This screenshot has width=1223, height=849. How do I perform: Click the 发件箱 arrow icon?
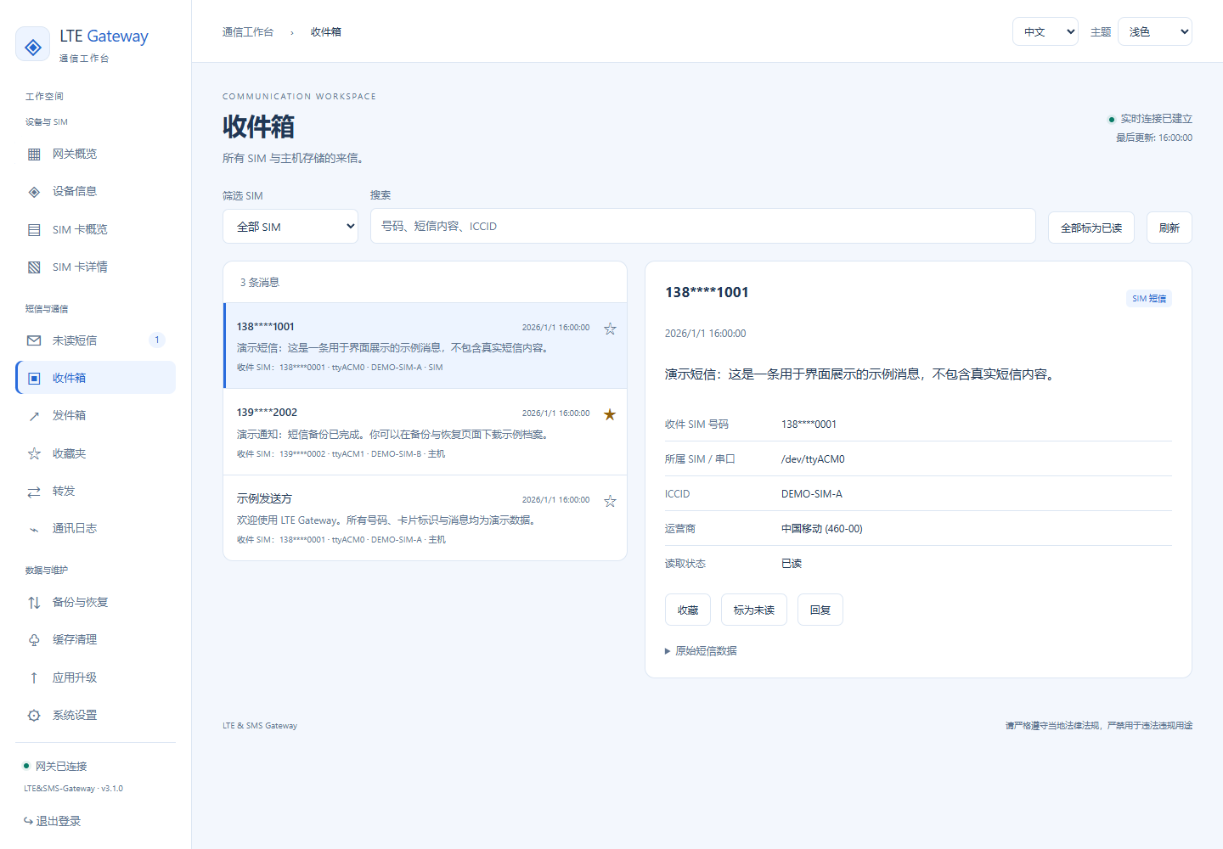[x=34, y=416]
